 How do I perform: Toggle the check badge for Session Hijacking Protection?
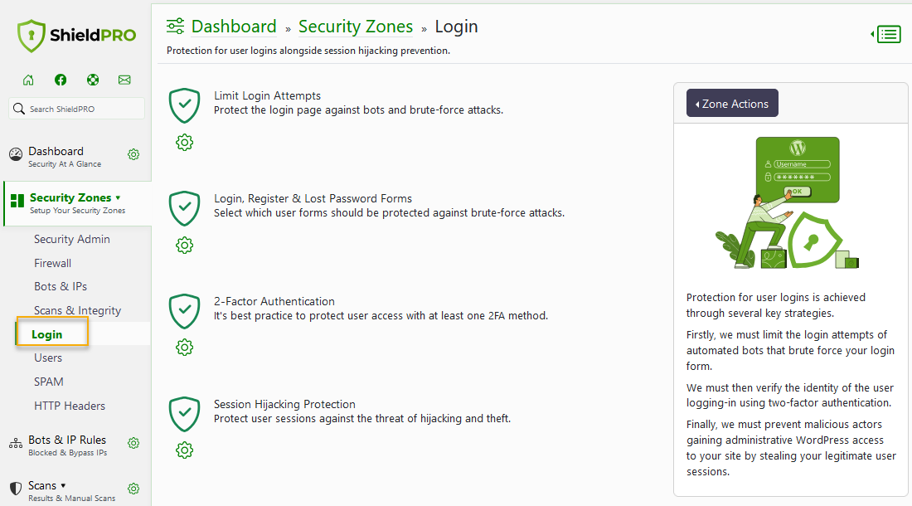click(184, 412)
